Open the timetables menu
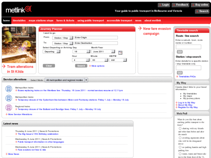The width and height of the screenshot is (211, 158). pyautogui.click(x=19, y=21)
